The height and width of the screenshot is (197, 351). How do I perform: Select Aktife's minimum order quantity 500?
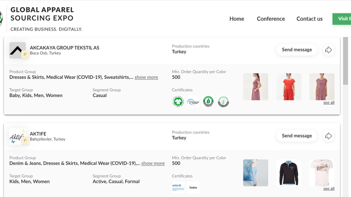(176, 163)
